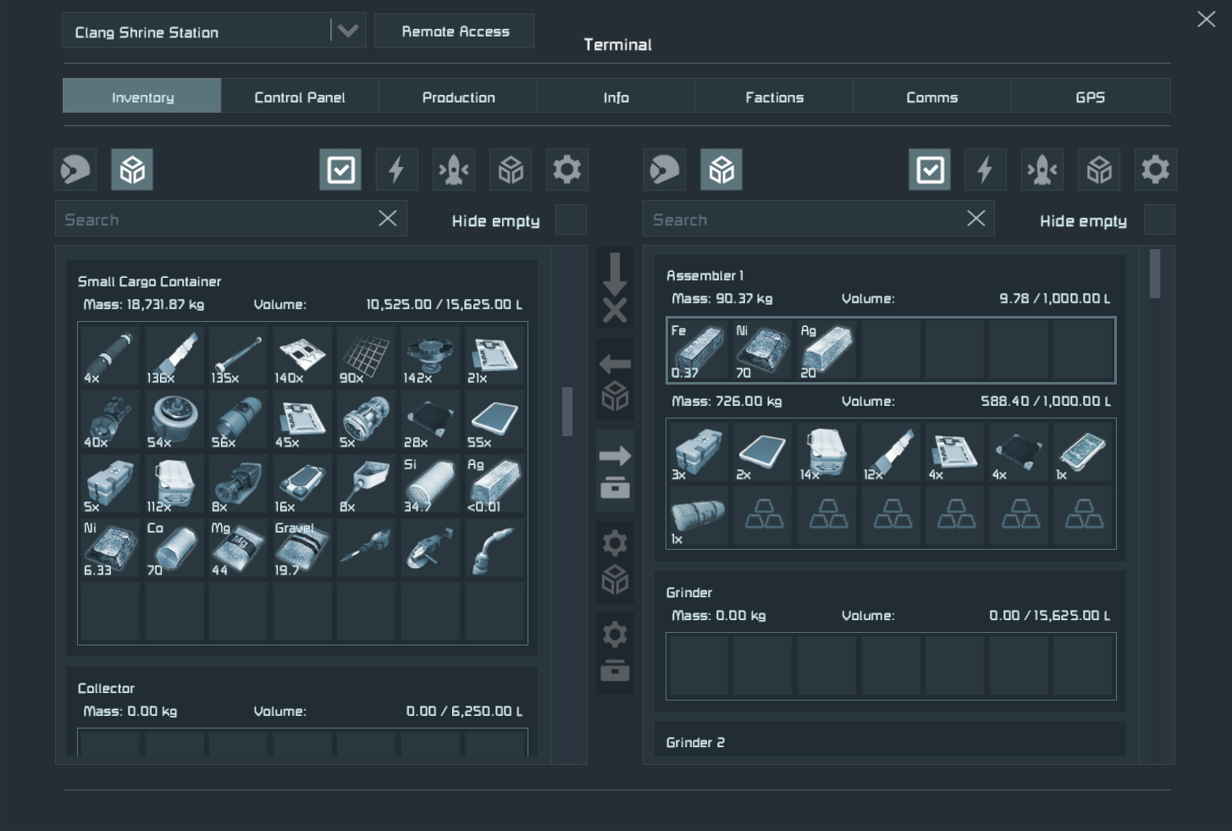Toggle the left panel Hide empty checkbox
The image size is (1232, 831).
click(571, 219)
